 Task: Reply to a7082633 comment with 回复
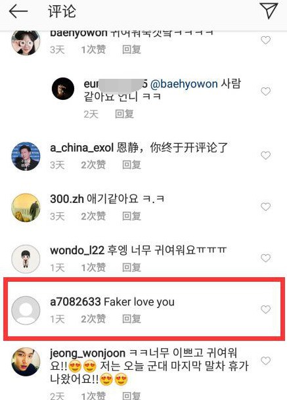tap(131, 319)
